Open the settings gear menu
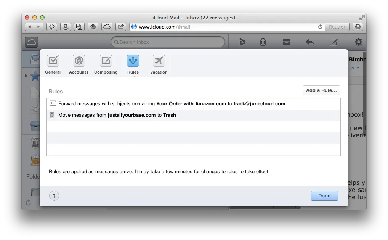 pyautogui.click(x=358, y=42)
